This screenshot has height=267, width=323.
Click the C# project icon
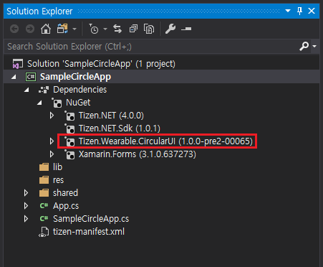click(x=31, y=77)
